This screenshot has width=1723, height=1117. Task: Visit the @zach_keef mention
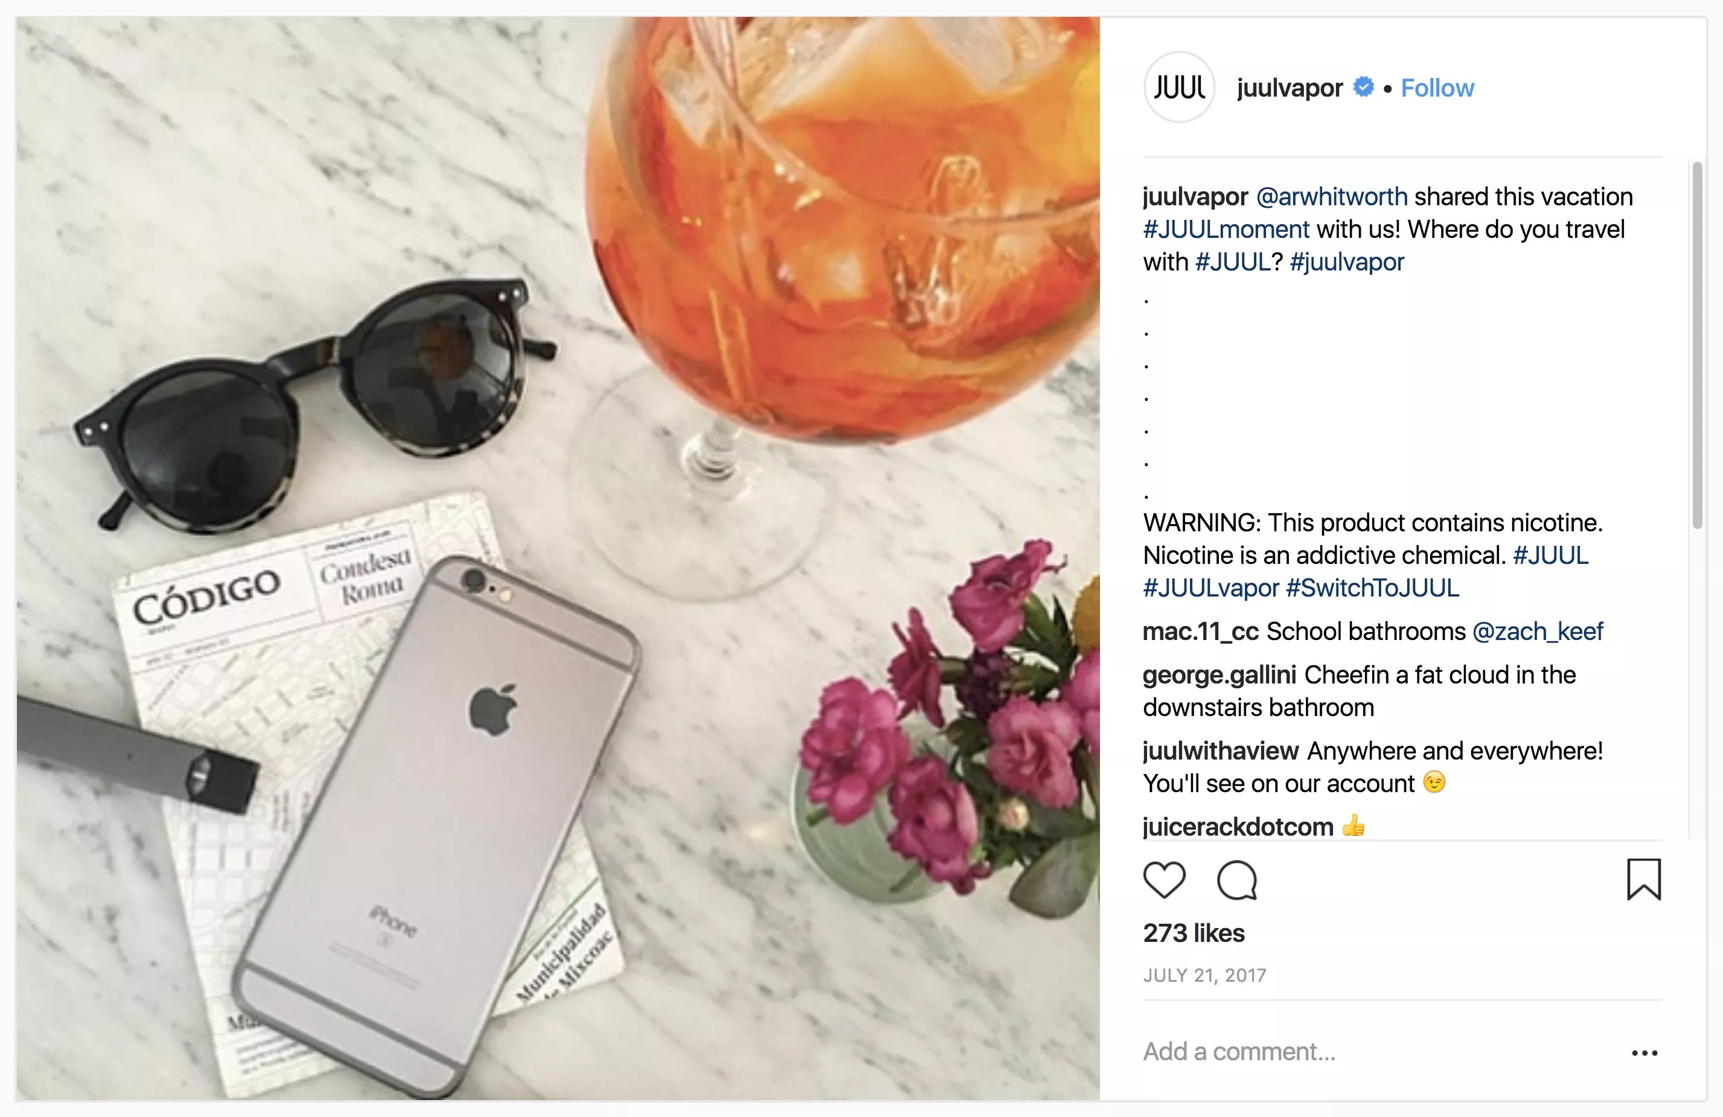point(1538,630)
